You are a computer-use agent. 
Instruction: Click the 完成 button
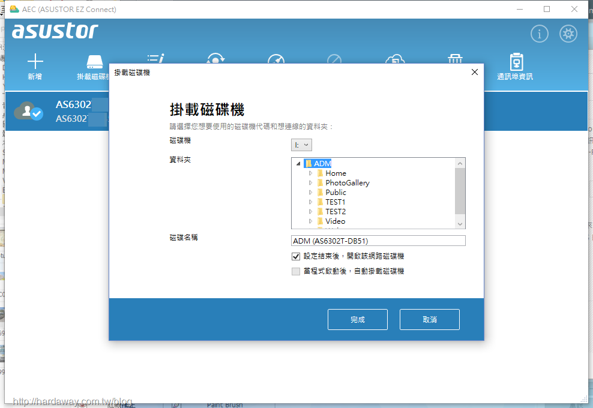pyautogui.click(x=357, y=320)
